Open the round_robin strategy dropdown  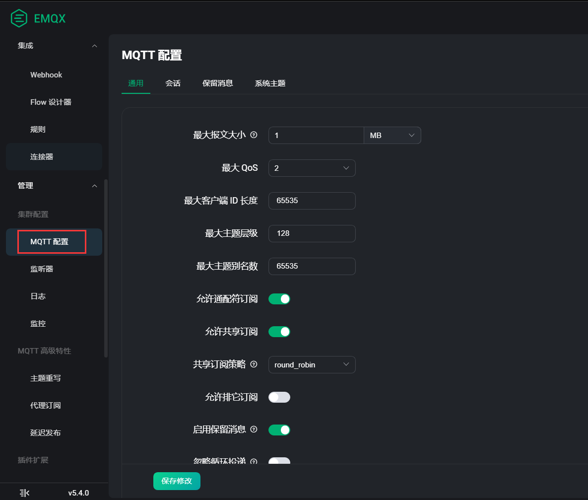pyautogui.click(x=312, y=364)
